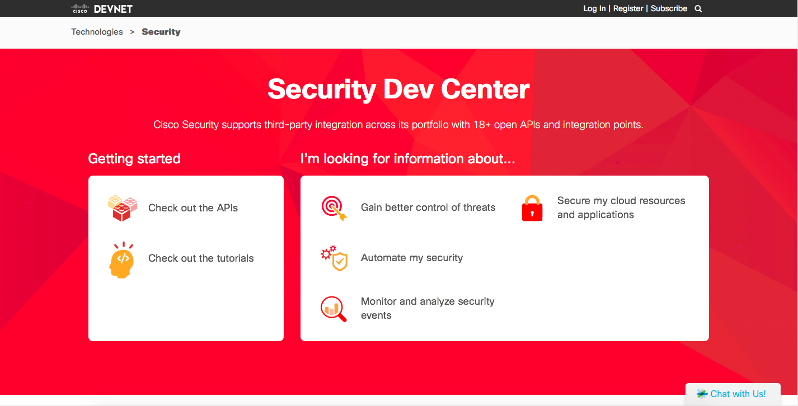The width and height of the screenshot is (798, 406).
Task: Open Secure my cloud resources and applications
Action: pyautogui.click(x=621, y=207)
